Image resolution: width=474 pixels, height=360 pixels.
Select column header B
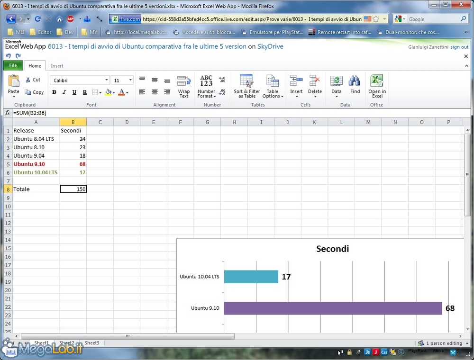point(73,122)
